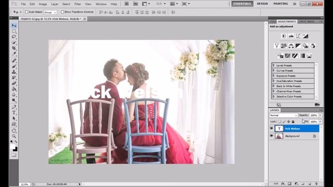Screen dimensions: 333x187
Task: Select the Brush tool
Action: [x=14, y=66]
